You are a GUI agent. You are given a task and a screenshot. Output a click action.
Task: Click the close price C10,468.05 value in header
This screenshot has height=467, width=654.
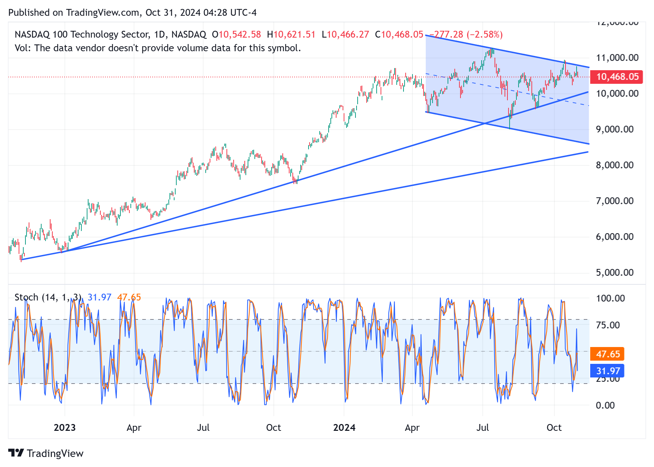[399, 34]
